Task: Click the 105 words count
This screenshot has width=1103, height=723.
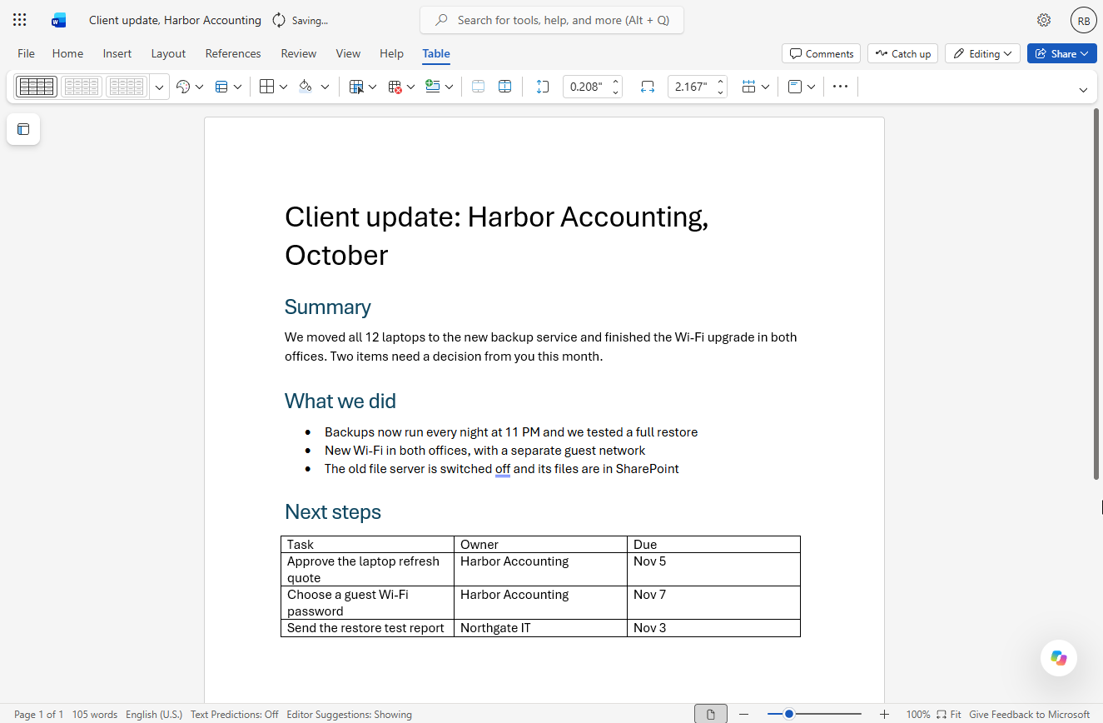Action: pos(95,714)
